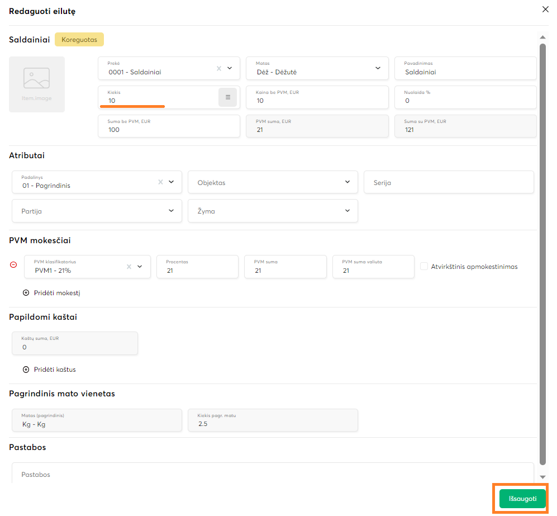This screenshot has width=557, height=516.
Task: Clear the selected Prekė value
Action: [219, 68]
